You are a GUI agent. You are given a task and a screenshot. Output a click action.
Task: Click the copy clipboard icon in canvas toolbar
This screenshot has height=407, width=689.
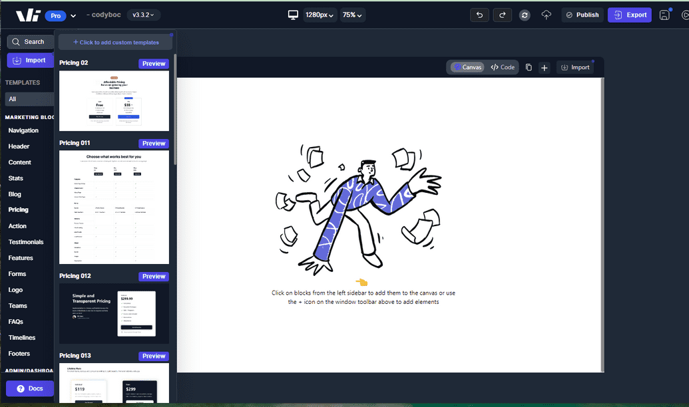(529, 67)
